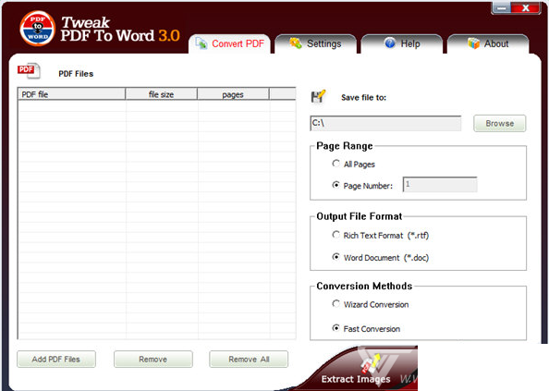This screenshot has height=391, width=549.
Task: Click the Extract Images label
Action: tap(356, 379)
